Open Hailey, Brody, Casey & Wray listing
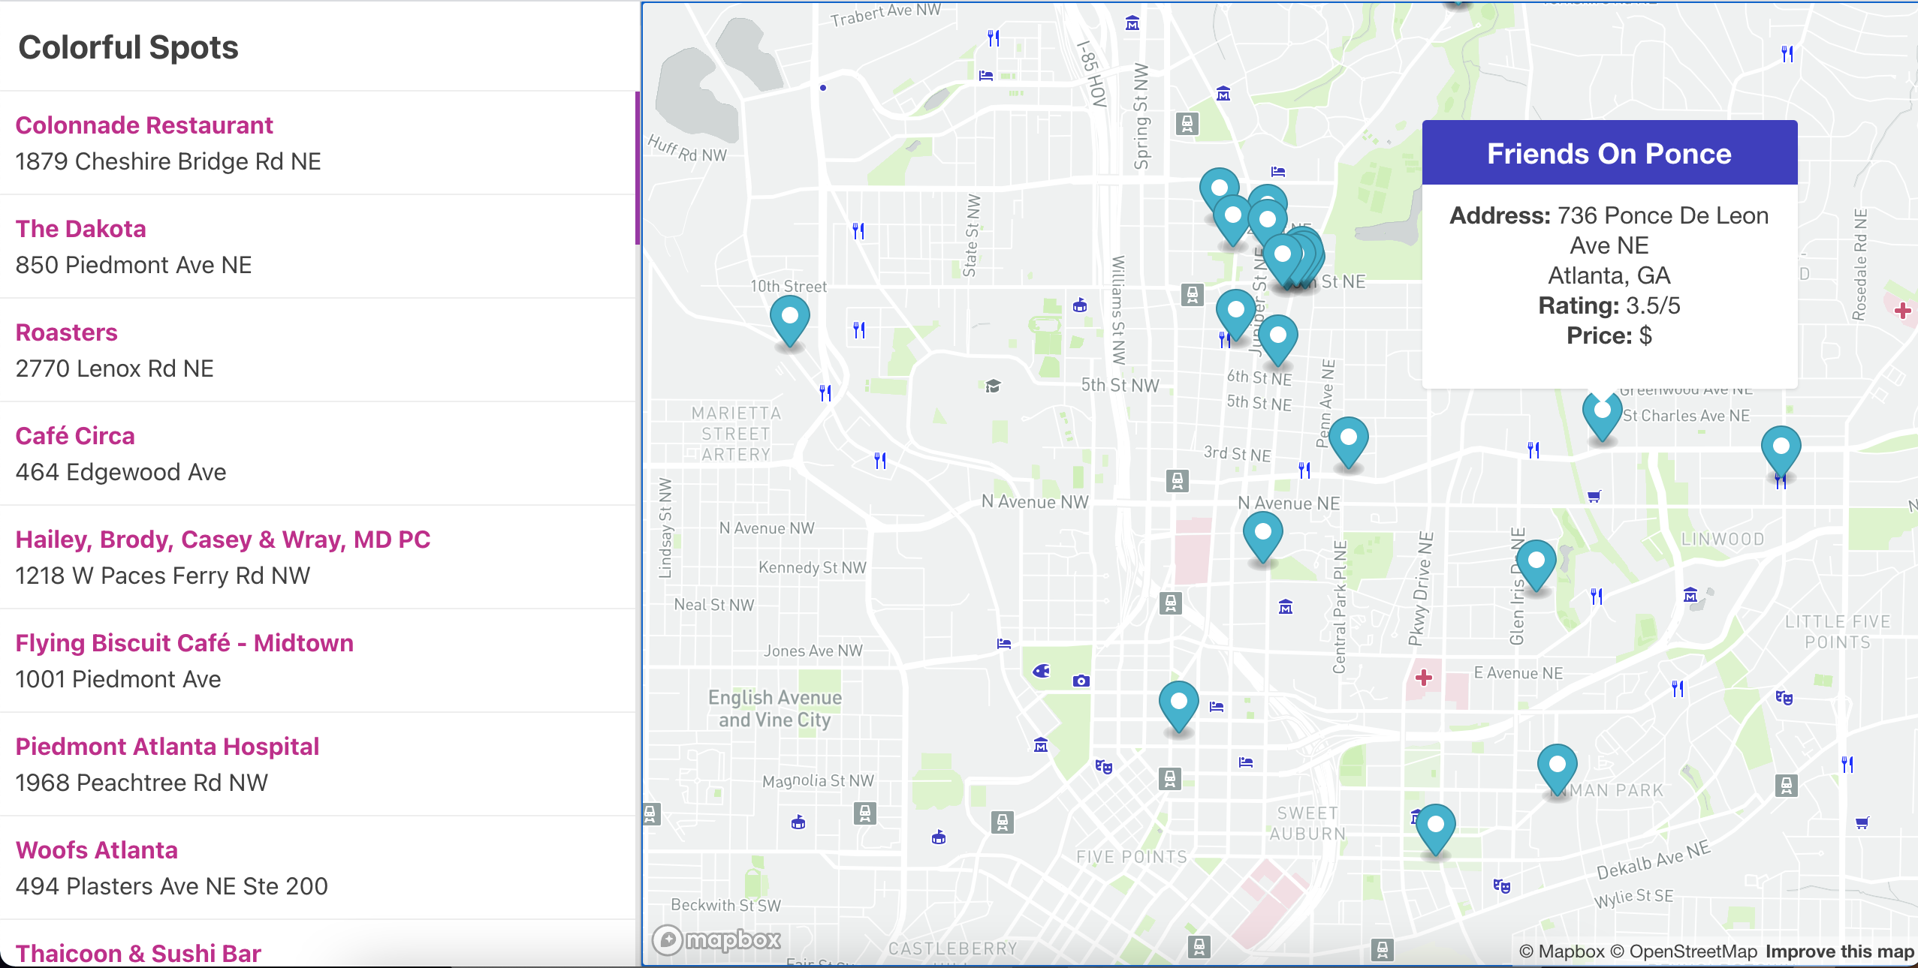The image size is (1918, 968). (x=223, y=540)
